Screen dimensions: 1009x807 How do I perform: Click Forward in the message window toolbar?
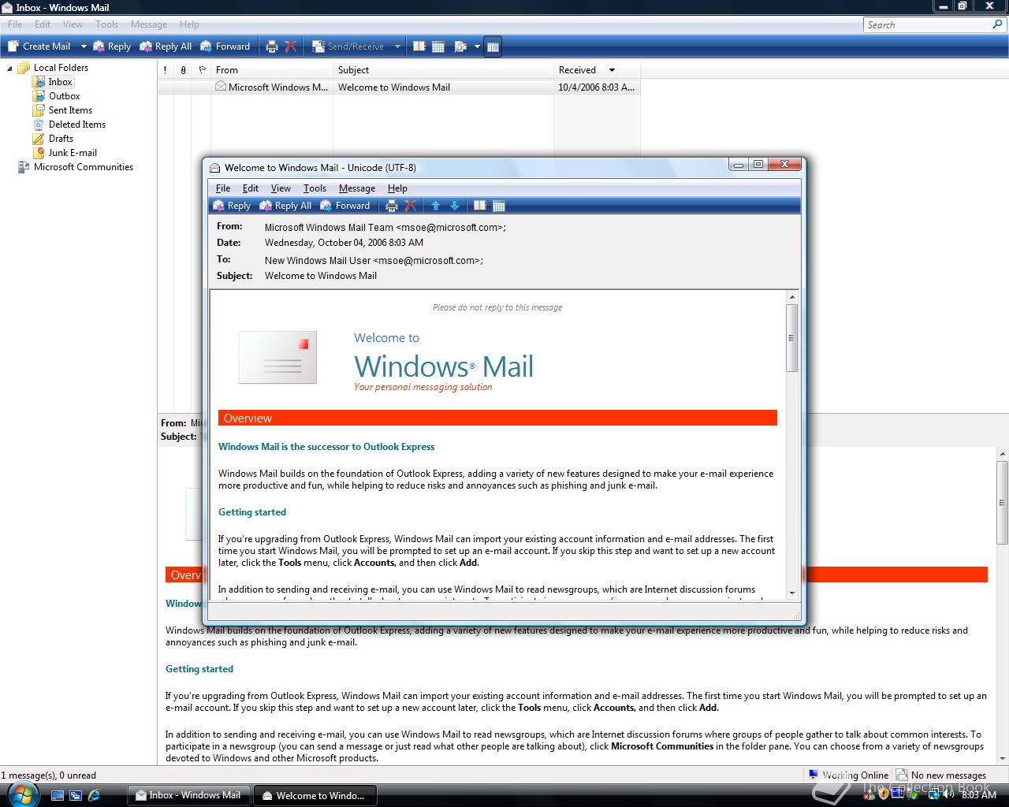344,206
